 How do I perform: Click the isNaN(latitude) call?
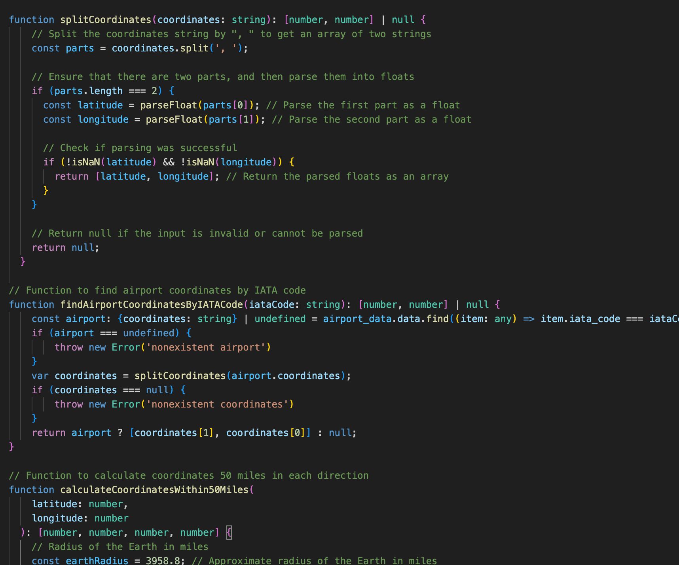pyautogui.click(x=114, y=162)
